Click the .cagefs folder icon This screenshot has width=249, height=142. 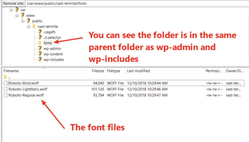(40, 32)
